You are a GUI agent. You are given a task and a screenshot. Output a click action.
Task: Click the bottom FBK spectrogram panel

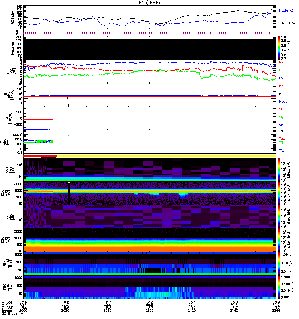click(150, 287)
